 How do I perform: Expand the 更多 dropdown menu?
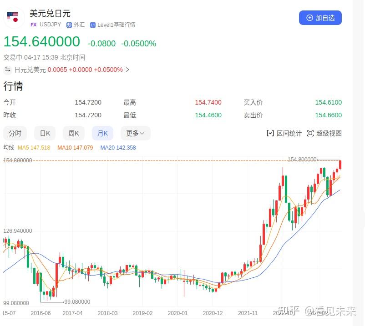click(135, 133)
